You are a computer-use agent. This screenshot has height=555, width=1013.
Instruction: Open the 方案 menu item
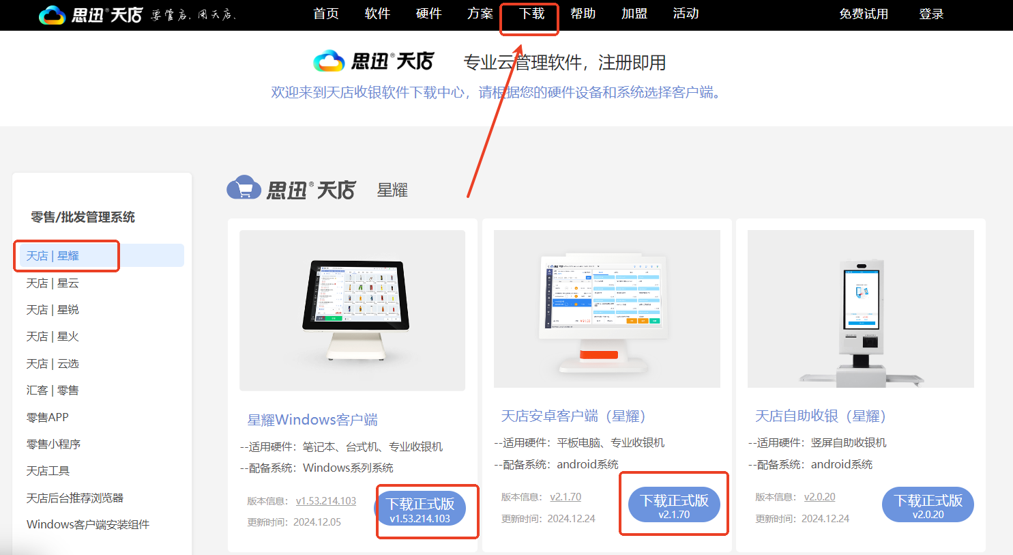(480, 14)
